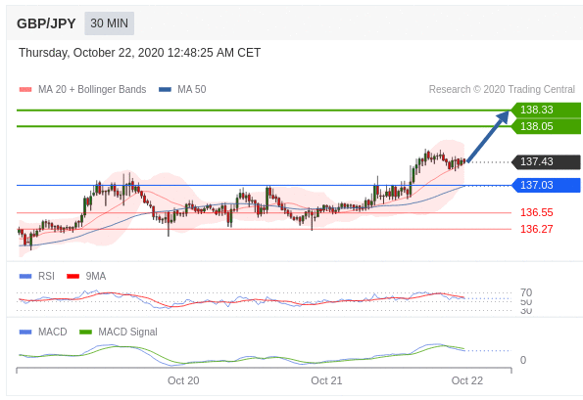
Task: Click the Research © 2020 Trading Central text
Action: tap(502, 89)
